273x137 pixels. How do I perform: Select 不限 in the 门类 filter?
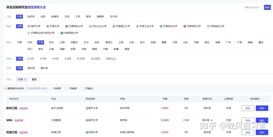(x=19, y=16)
